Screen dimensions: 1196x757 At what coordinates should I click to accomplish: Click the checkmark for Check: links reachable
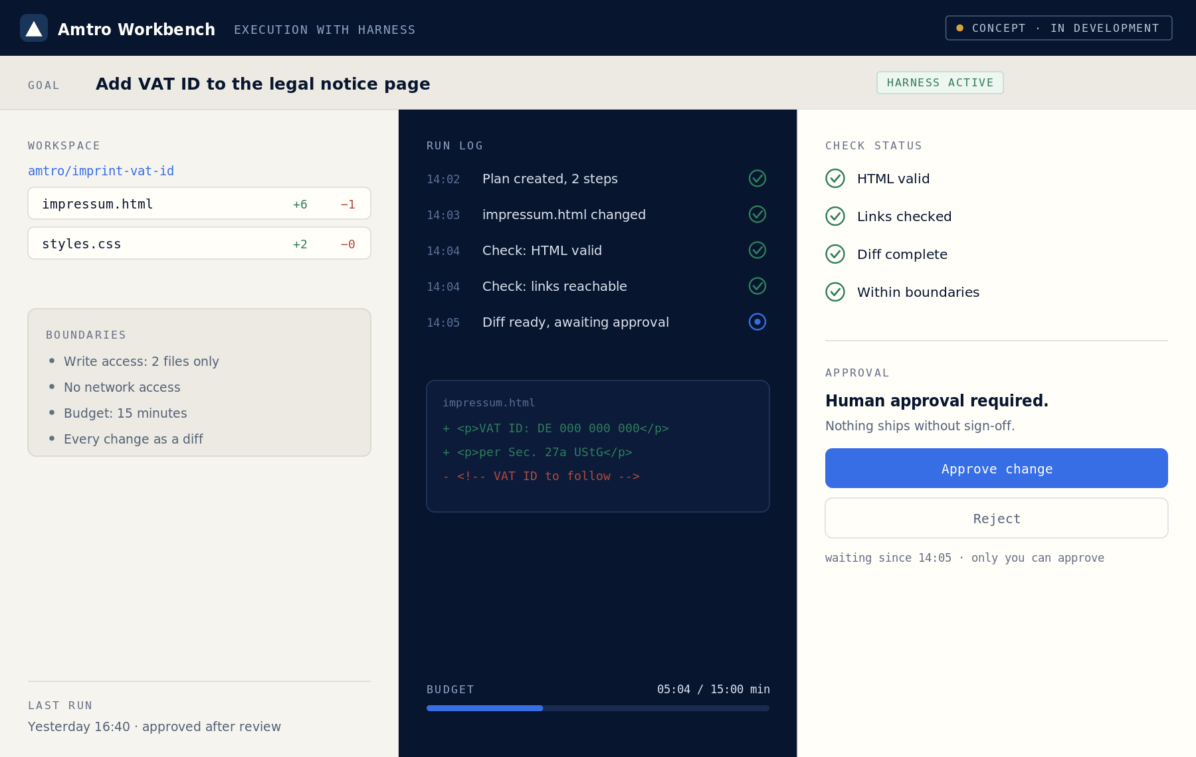[757, 286]
